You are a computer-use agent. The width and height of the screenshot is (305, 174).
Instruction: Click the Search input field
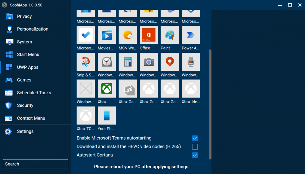click(35, 164)
